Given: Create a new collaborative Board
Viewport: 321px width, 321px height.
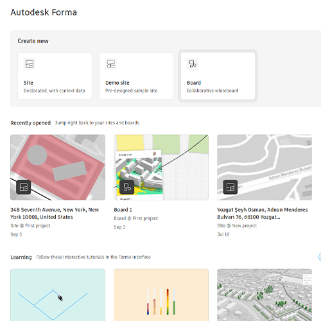Looking at the screenshot, I should [x=218, y=76].
